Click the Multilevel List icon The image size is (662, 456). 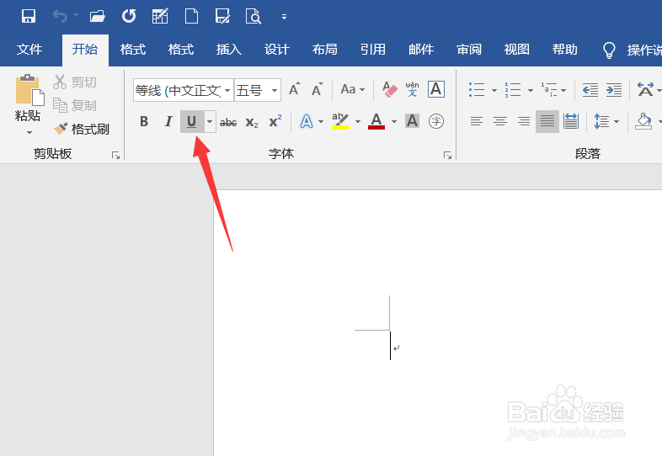tap(549, 89)
